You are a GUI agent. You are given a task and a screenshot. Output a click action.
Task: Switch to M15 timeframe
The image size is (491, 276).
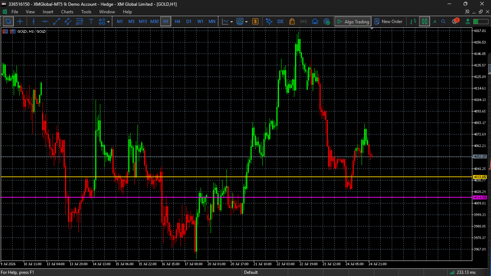(143, 22)
